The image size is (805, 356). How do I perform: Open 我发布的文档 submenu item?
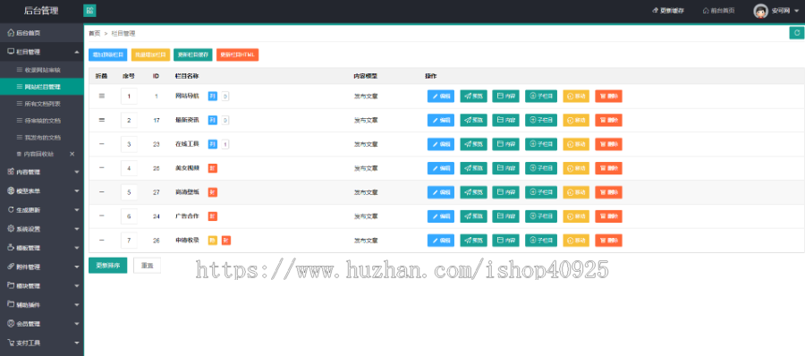tap(41, 138)
